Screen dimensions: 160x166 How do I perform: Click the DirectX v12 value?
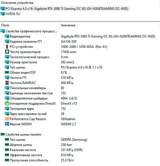69,104
